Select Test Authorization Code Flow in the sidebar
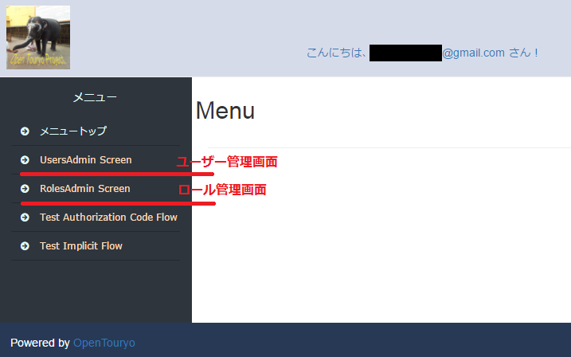The image size is (571, 357). (x=108, y=218)
